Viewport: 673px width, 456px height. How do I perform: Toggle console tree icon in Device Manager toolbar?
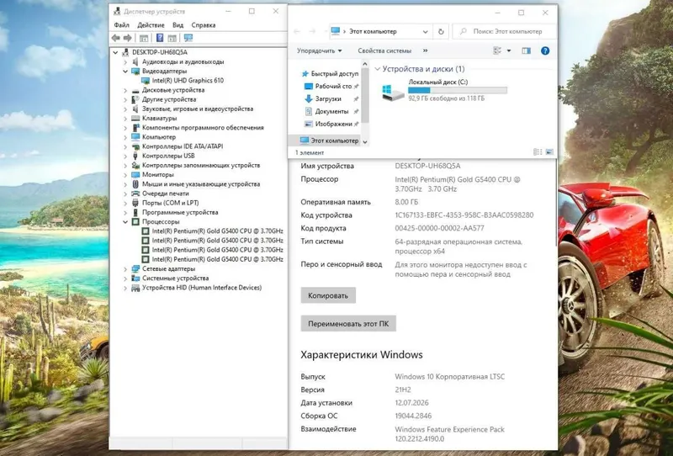(144, 38)
